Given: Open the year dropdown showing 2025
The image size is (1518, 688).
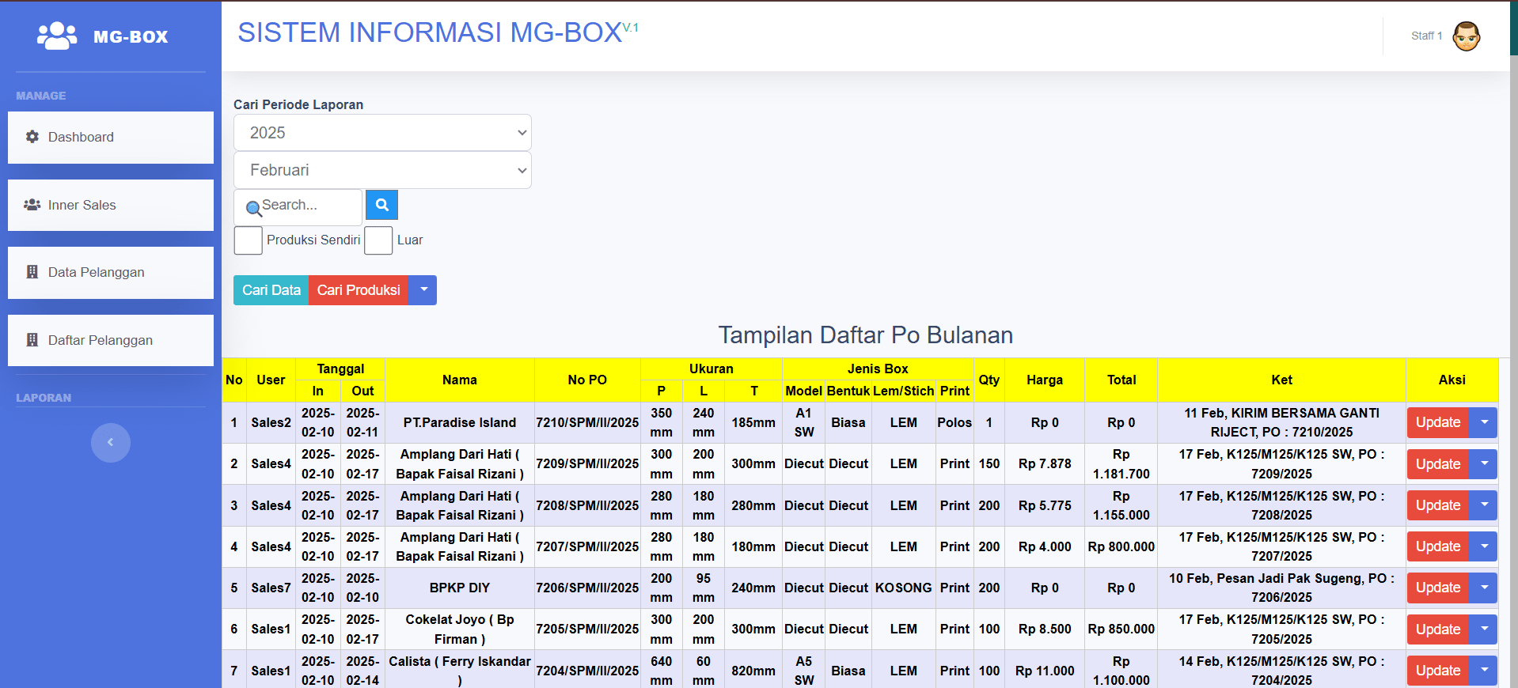Looking at the screenshot, I should click(x=382, y=133).
